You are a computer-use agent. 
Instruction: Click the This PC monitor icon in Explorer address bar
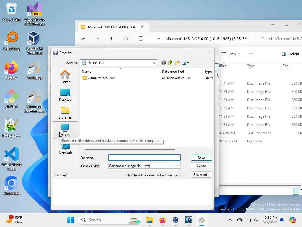click(141, 39)
